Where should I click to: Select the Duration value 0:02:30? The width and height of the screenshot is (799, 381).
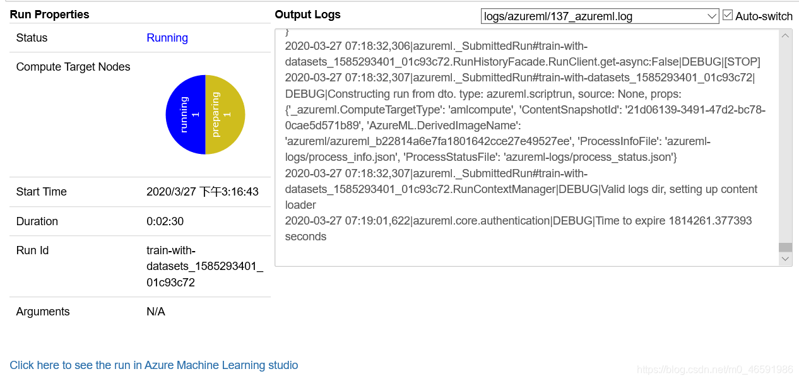165,221
